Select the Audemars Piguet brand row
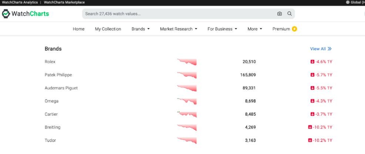This screenshot has width=365, height=154. [x=61, y=88]
